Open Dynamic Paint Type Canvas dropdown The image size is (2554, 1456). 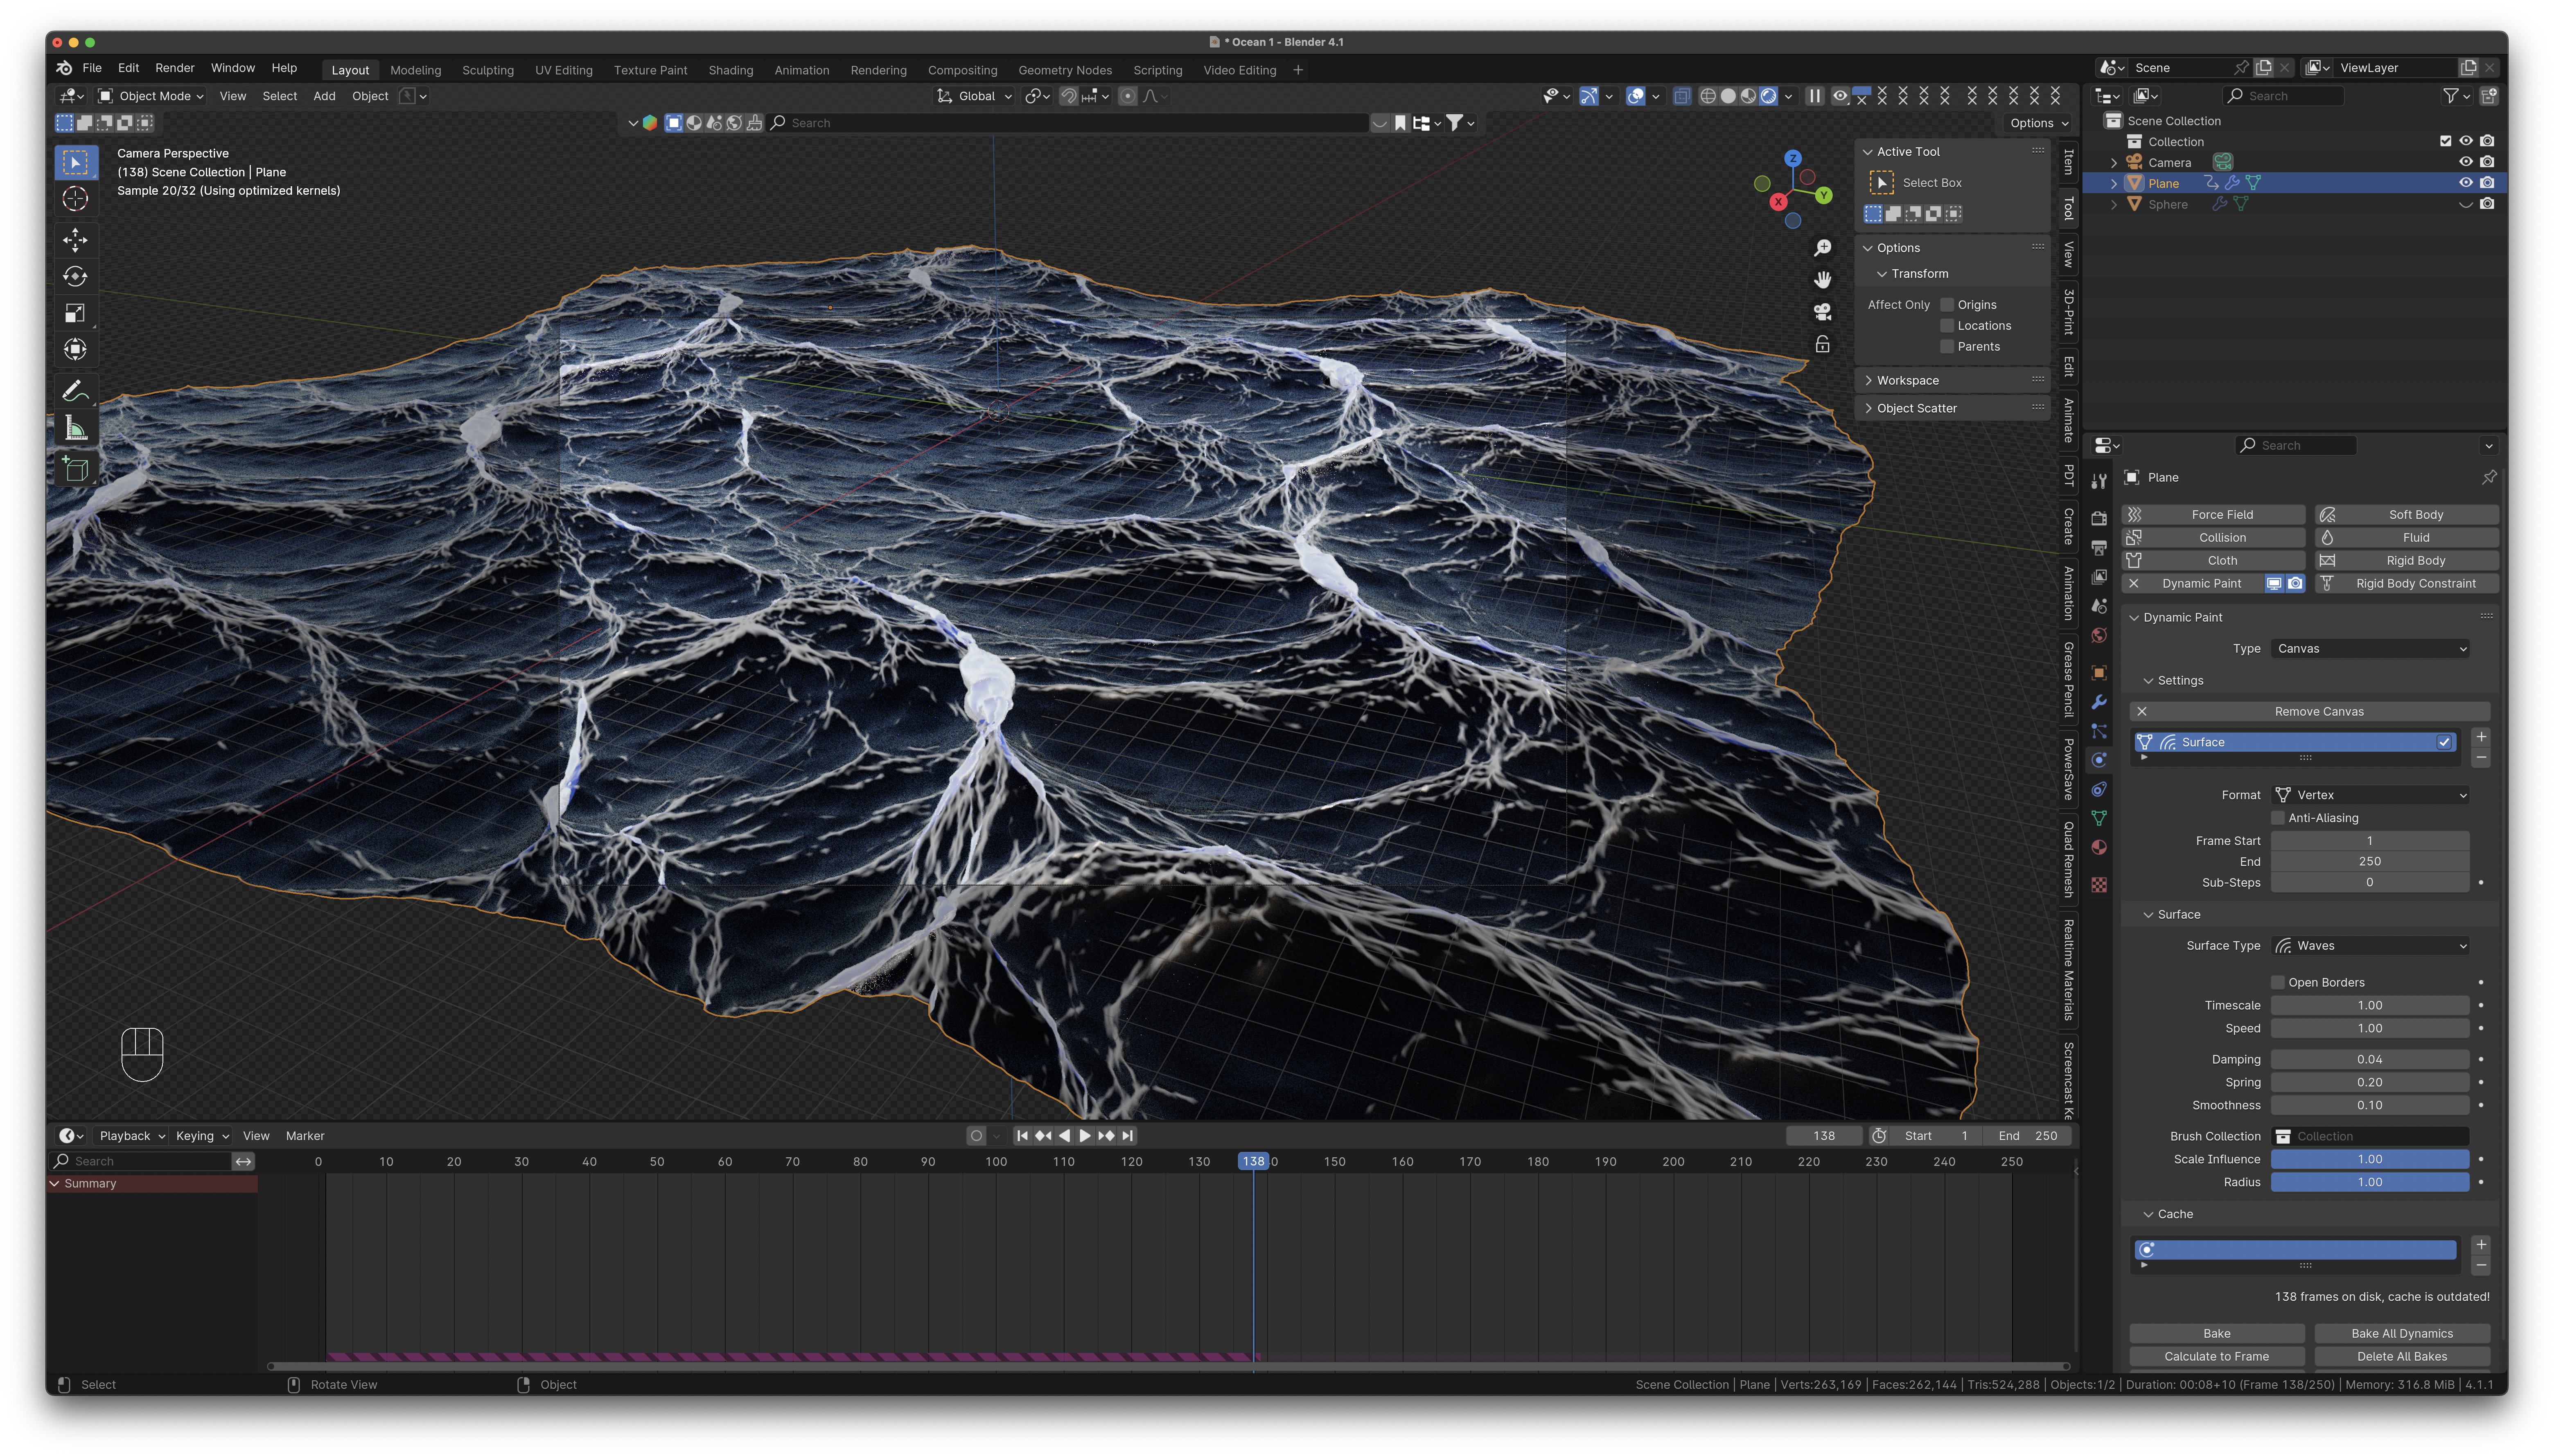(x=2370, y=649)
